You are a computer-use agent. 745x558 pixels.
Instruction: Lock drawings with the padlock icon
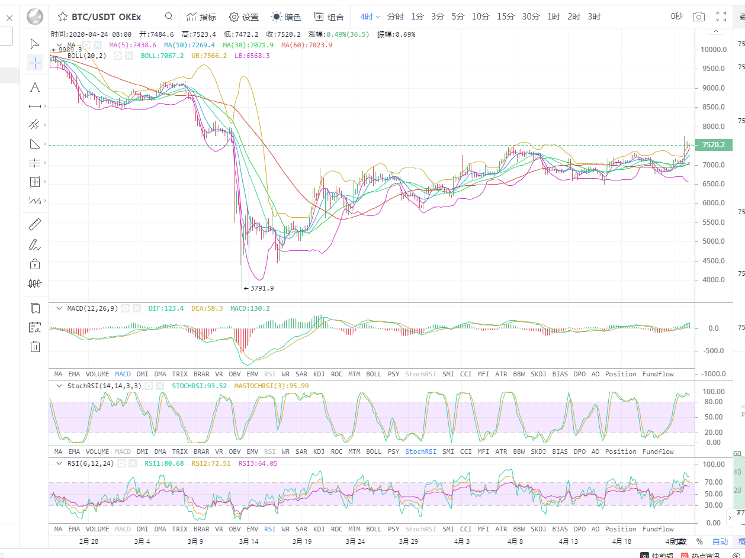click(x=35, y=263)
